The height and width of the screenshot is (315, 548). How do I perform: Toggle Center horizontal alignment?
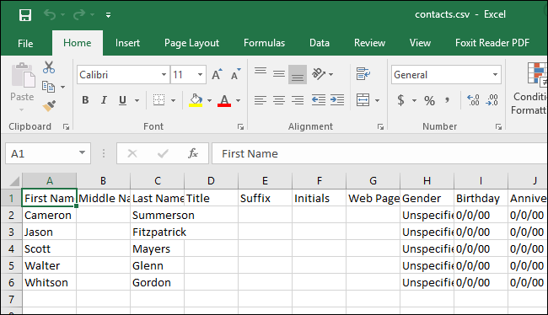279,100
